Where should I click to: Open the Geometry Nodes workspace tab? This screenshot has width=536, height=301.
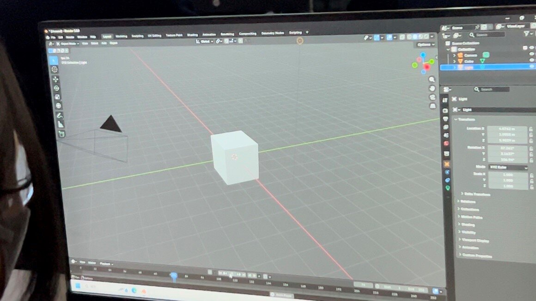tap(272, 33)
